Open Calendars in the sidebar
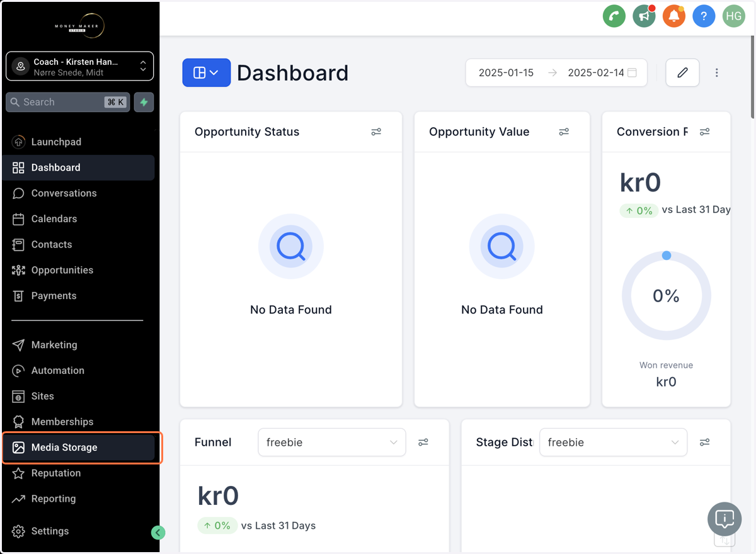The width and height of the screenshot is (756, 554). (x=79, y=218)
